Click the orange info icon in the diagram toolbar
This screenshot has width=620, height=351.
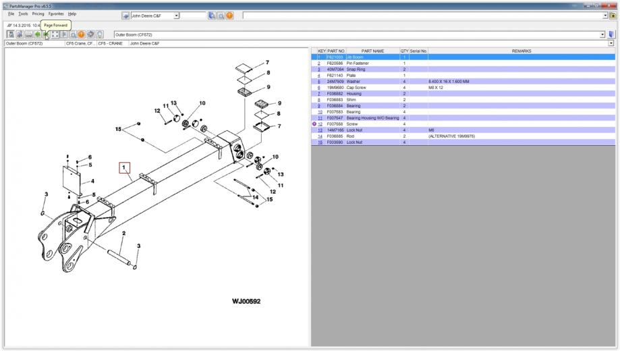[81, 34]
